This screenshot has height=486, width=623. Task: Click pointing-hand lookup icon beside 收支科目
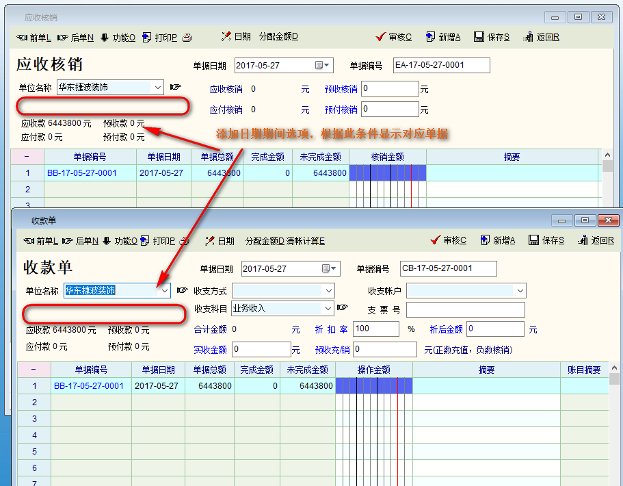point(343,308)
